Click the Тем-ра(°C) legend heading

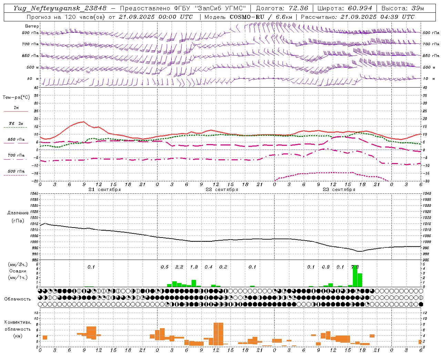(16, 98)
